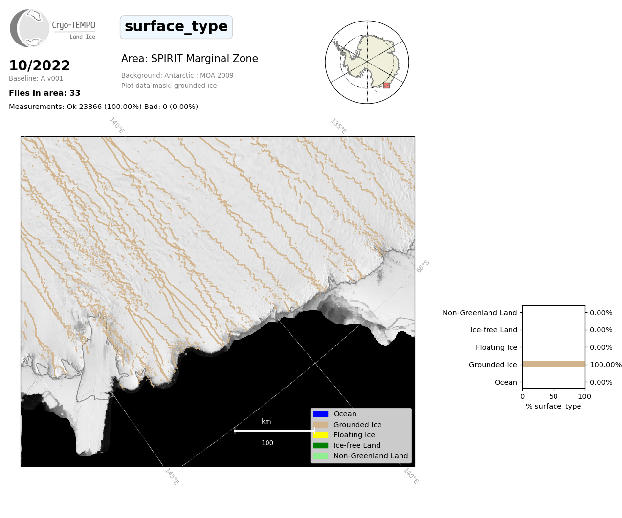Click the '10/2022' date heading

tap(40, 65)
